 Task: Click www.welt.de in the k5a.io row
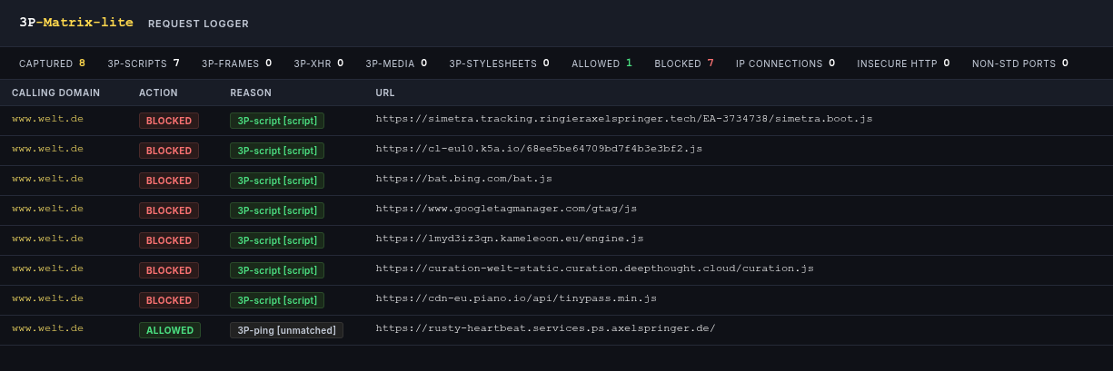pos(47,149)
